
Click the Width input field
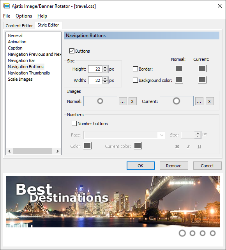(95, 80)
